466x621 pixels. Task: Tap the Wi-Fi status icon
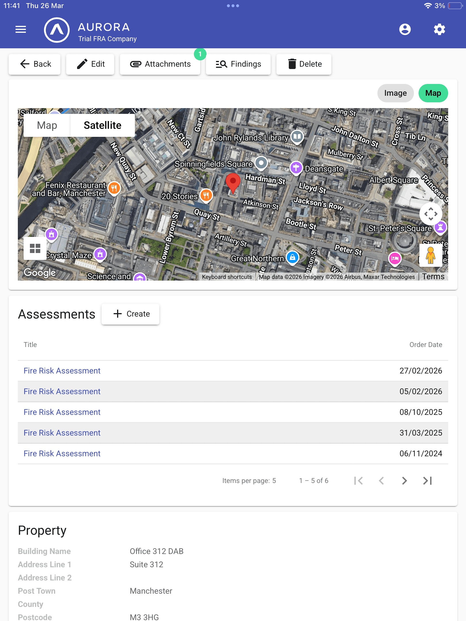[x=428, y=6]
